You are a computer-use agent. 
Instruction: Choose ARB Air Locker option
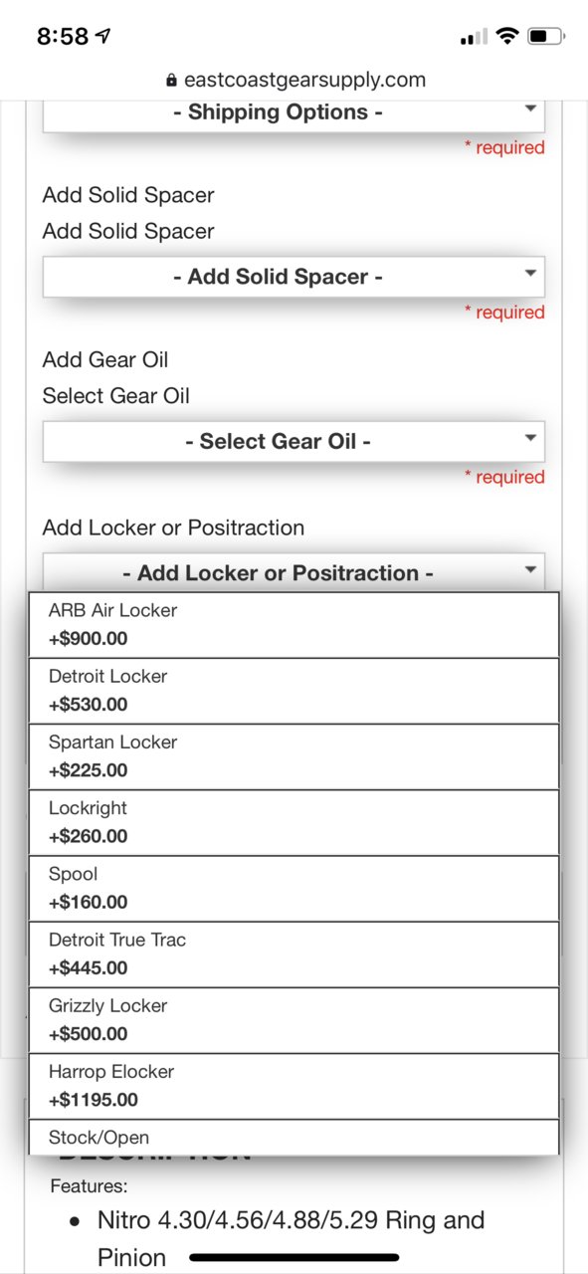[x=294, y=625]
